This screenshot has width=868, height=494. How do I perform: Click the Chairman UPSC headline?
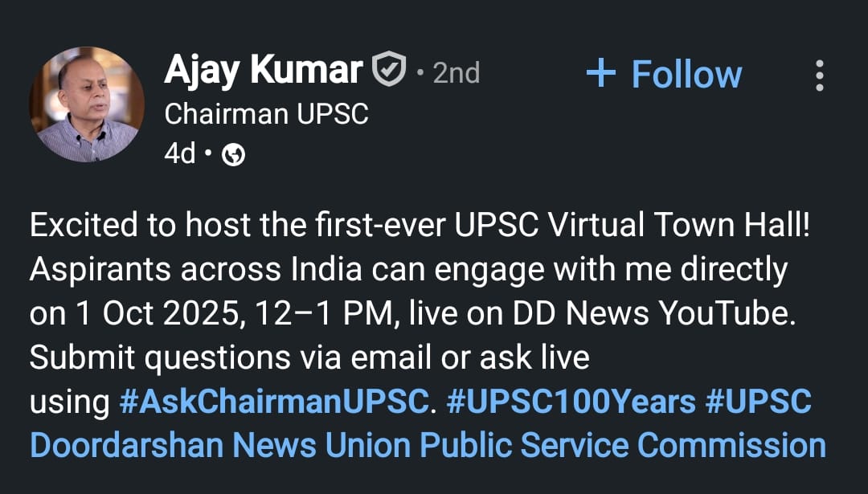coord(266,114)
